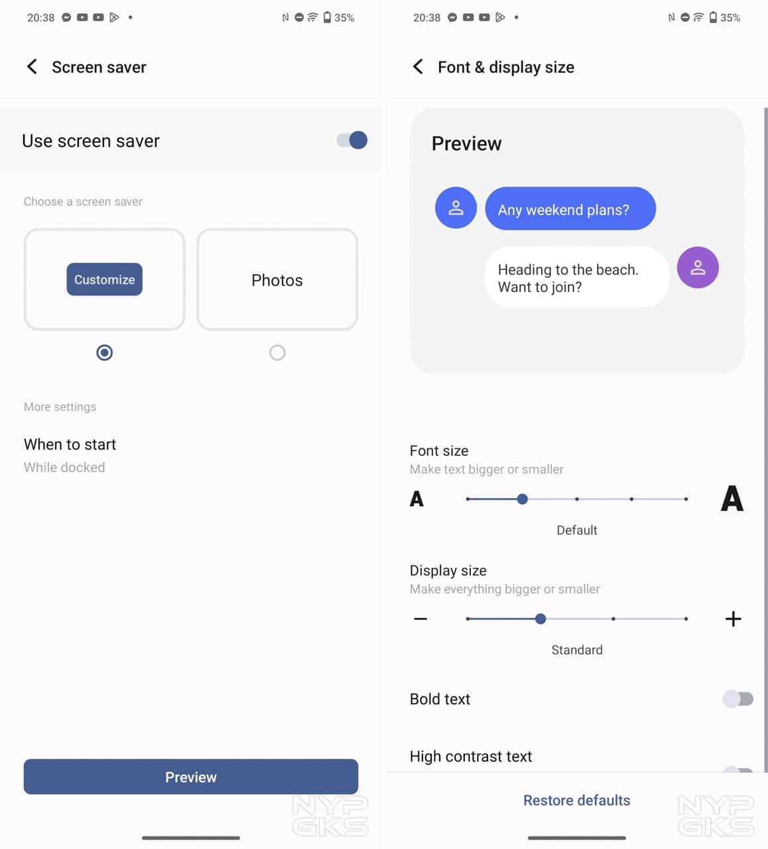Viewport: 768px width, 849px height.
Task: Go back from Screen saver page
Action: [x=31, y=67]
